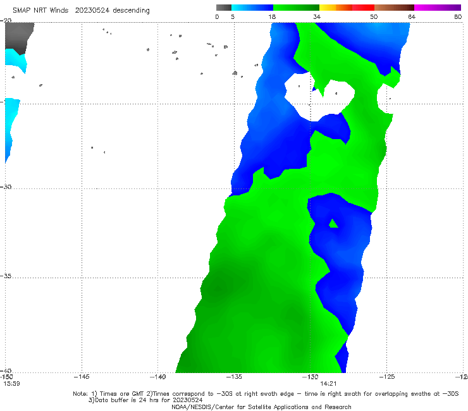Viewport: 468px width, 411px height.
Task: Click the '-140' longitude axis label
Action: 157,377
